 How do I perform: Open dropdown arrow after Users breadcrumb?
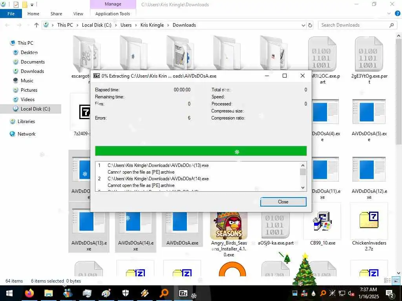(x=136, y=25)
